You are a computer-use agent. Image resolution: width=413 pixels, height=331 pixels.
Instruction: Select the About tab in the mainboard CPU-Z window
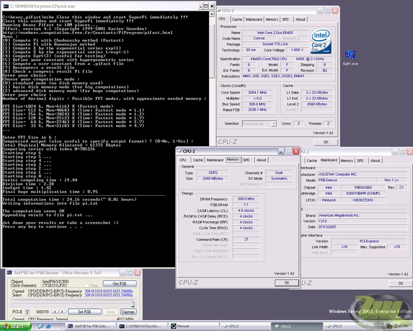coord(375,160)
